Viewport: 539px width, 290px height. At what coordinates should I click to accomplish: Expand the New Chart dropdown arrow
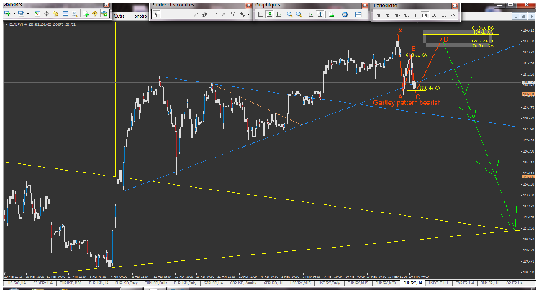pos(14,14)
